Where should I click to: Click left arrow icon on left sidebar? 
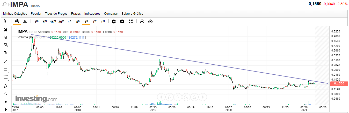pos(6,102)
